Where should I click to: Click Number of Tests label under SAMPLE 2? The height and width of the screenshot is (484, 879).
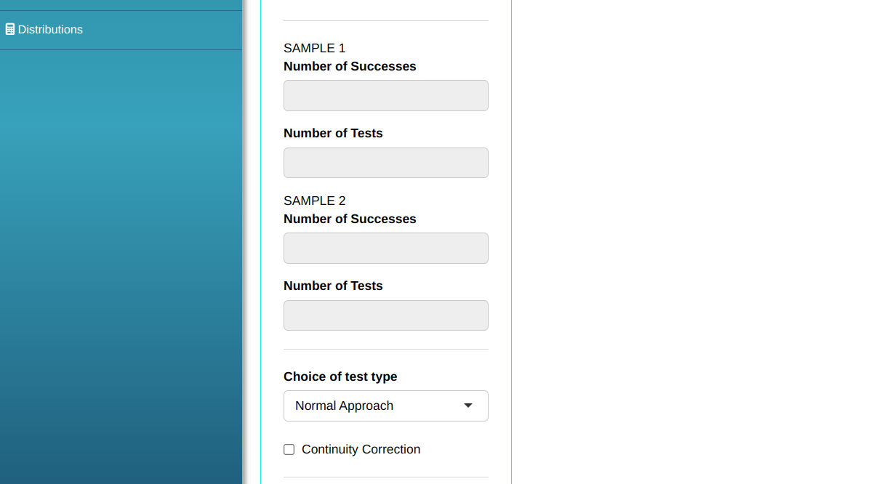click(x=333, y=286)
